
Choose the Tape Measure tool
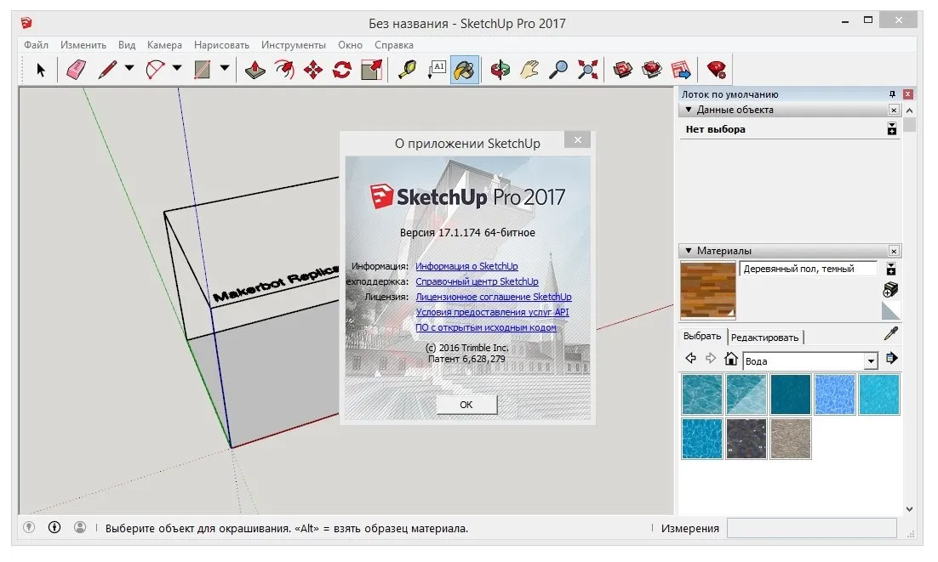408,70
